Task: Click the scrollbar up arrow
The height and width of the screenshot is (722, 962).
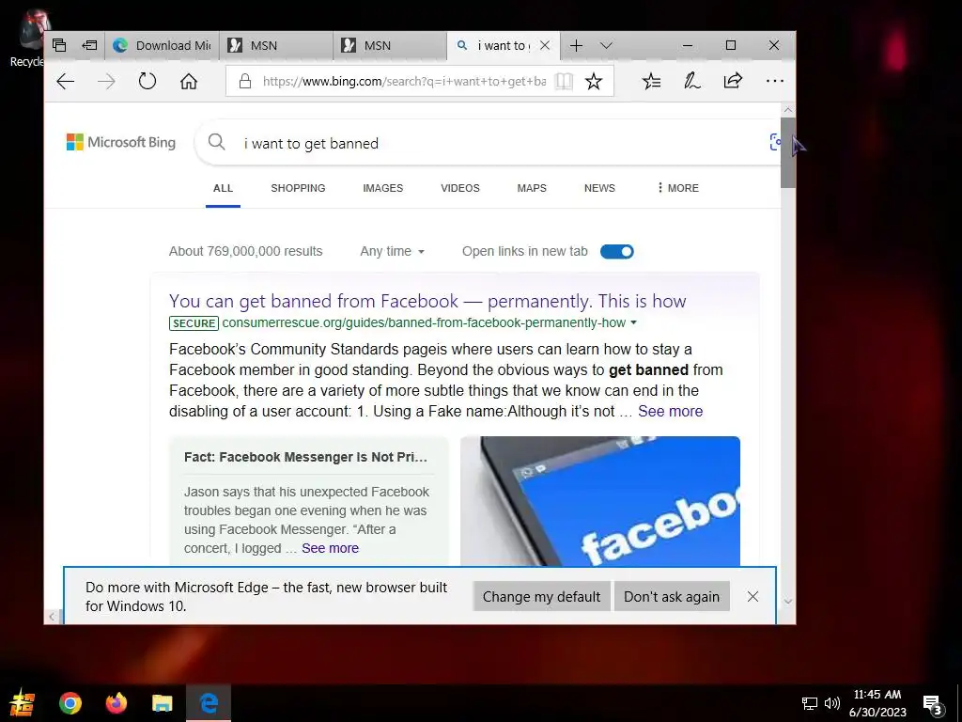Action: coord(788,110)
